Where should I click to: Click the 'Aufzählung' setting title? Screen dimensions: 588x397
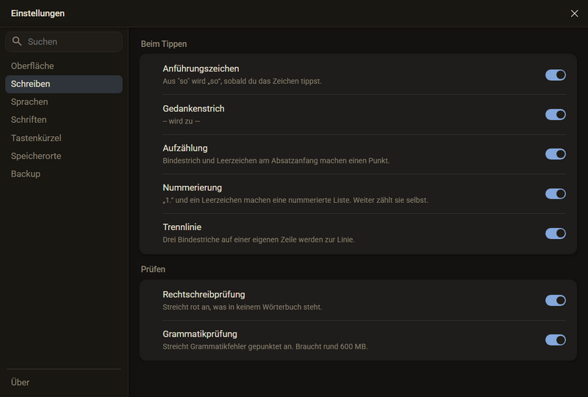point(185,149)
